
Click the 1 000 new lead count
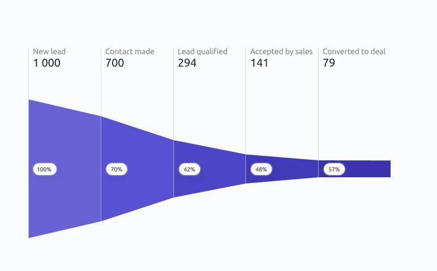pyautogui.click(x=46, y=63)
